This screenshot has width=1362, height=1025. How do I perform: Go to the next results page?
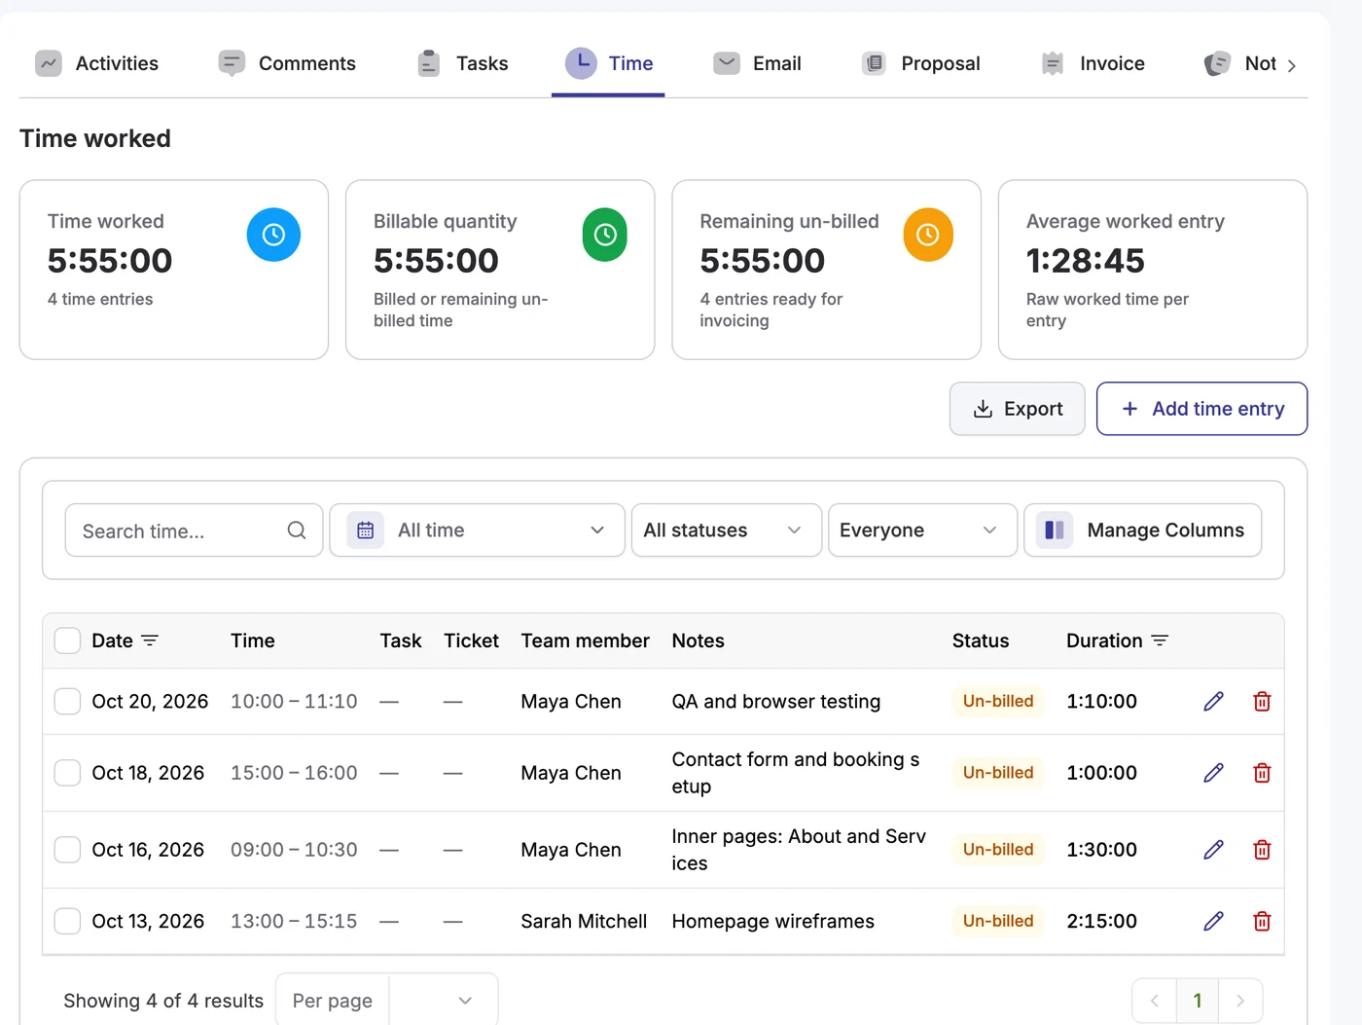[1240, 1001]
